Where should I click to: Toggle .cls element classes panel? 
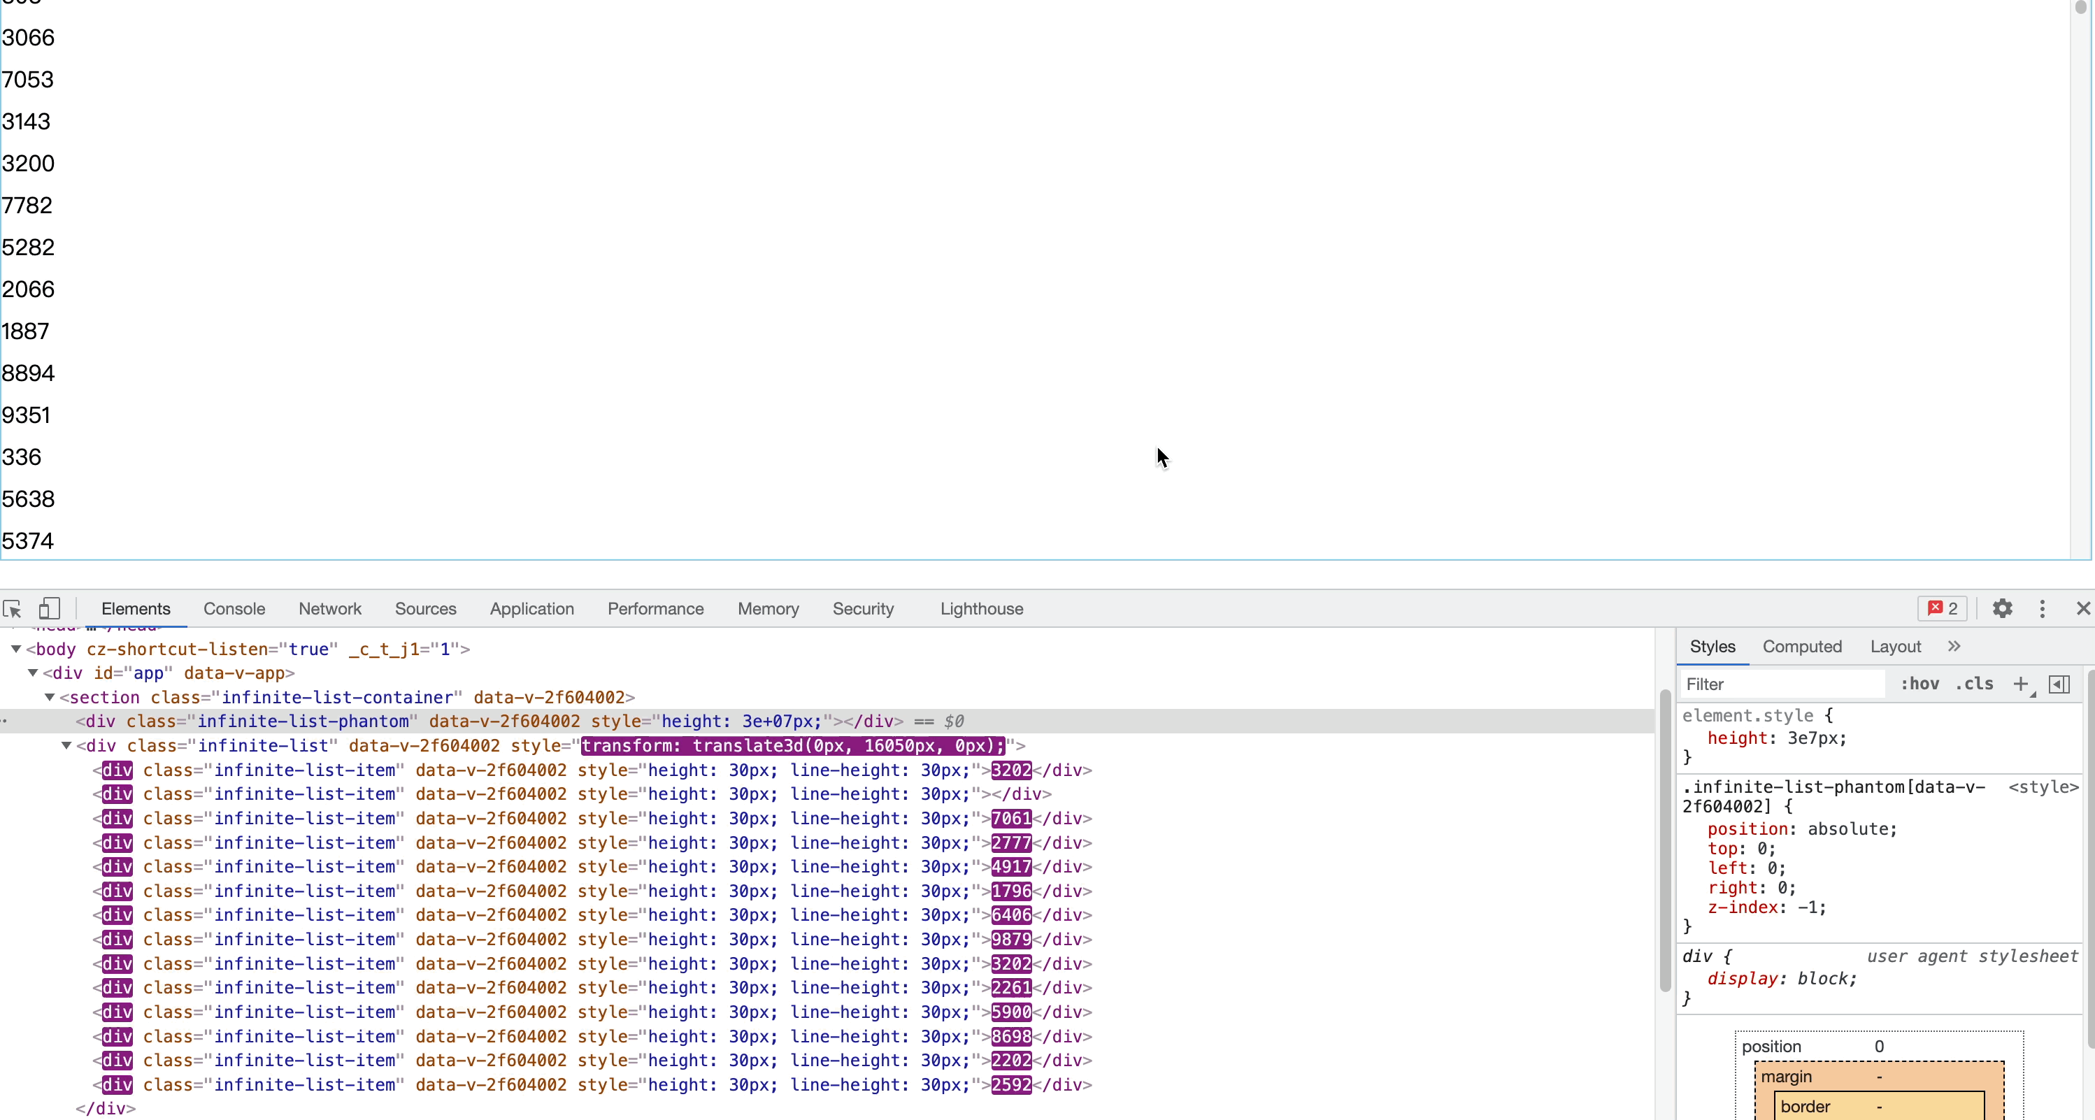1975,684
